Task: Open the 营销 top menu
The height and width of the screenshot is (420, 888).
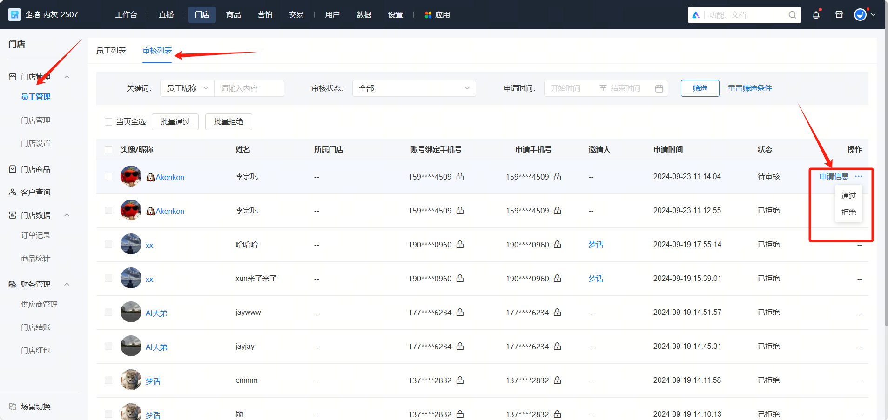Action: coord(265,15)
